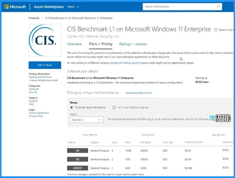Click the D2 instance badge

point(78,159)
